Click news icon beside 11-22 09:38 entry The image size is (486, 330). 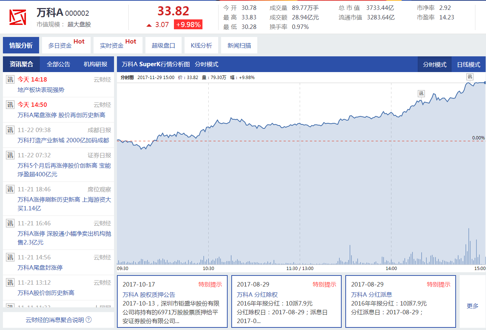[10, 130]
